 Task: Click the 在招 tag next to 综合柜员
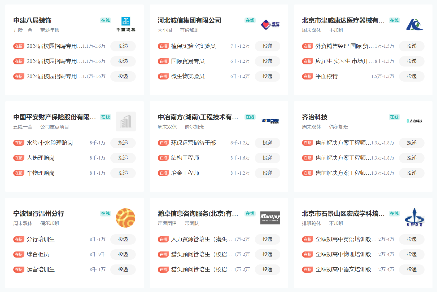tap(19, 254)
